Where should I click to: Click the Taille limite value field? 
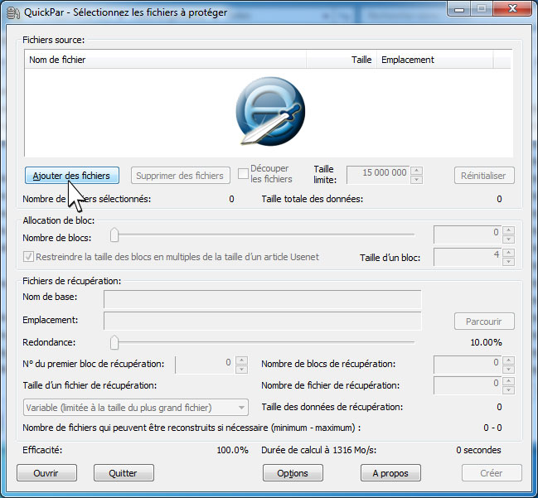(x=378, y=175)
